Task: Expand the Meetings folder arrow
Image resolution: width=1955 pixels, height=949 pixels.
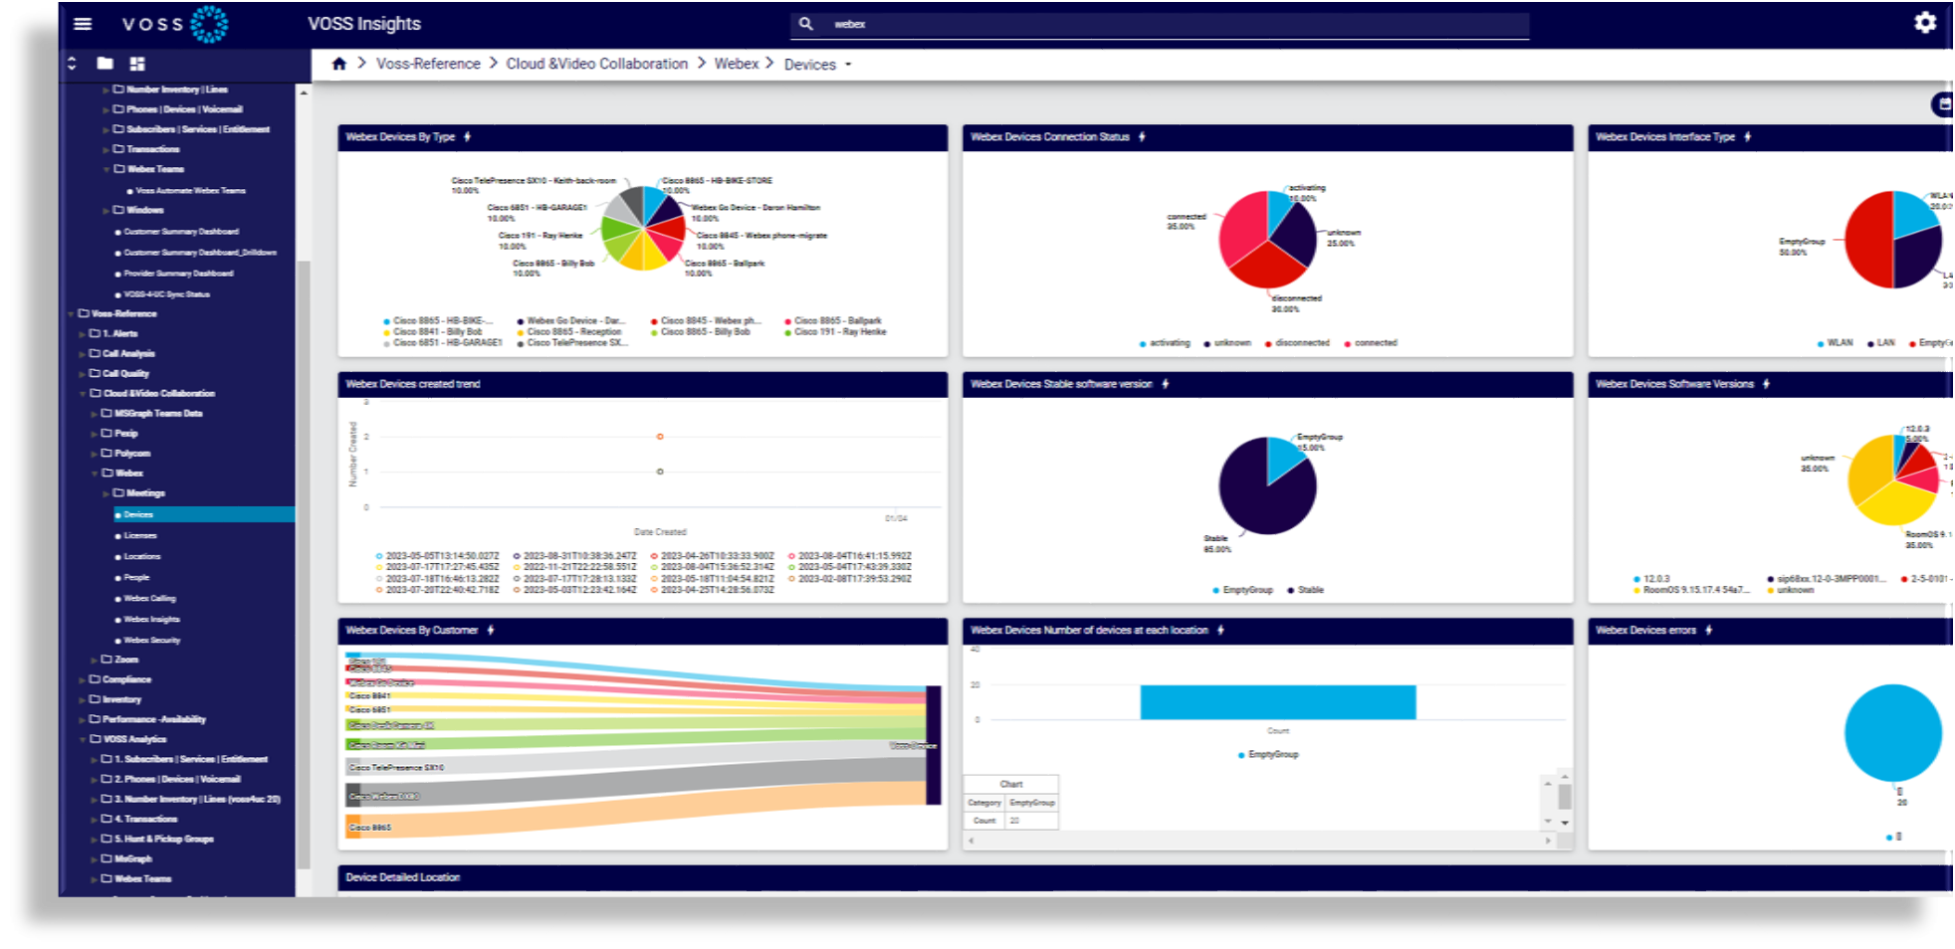Action: [x=107, y=493]
